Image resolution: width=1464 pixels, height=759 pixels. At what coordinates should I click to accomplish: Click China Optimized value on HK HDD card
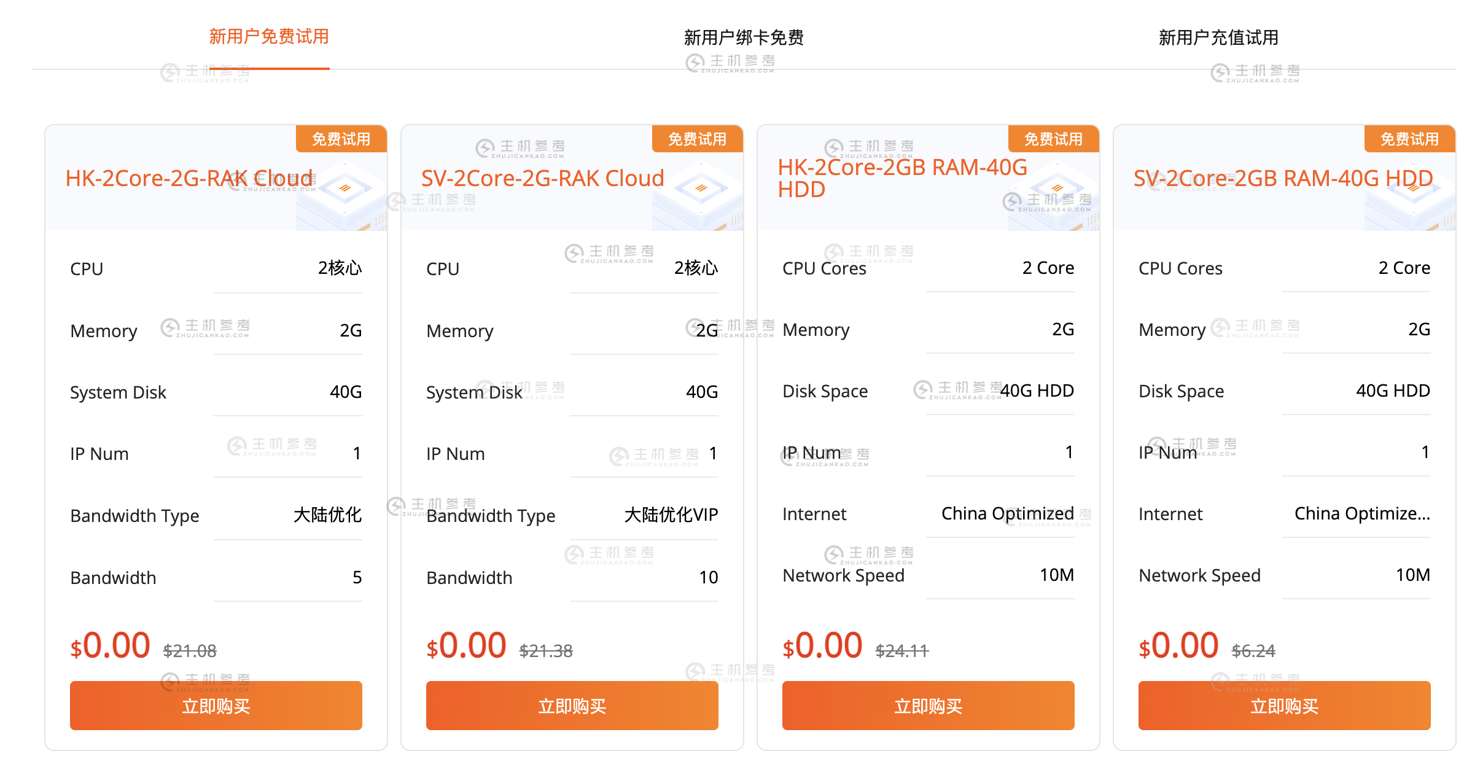1008,513
